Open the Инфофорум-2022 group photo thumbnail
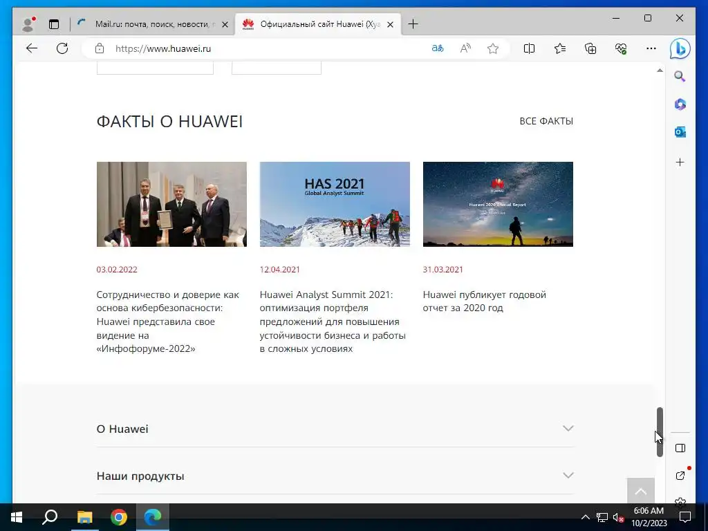This screenshot has width=708, height=531. coord(171,204)
